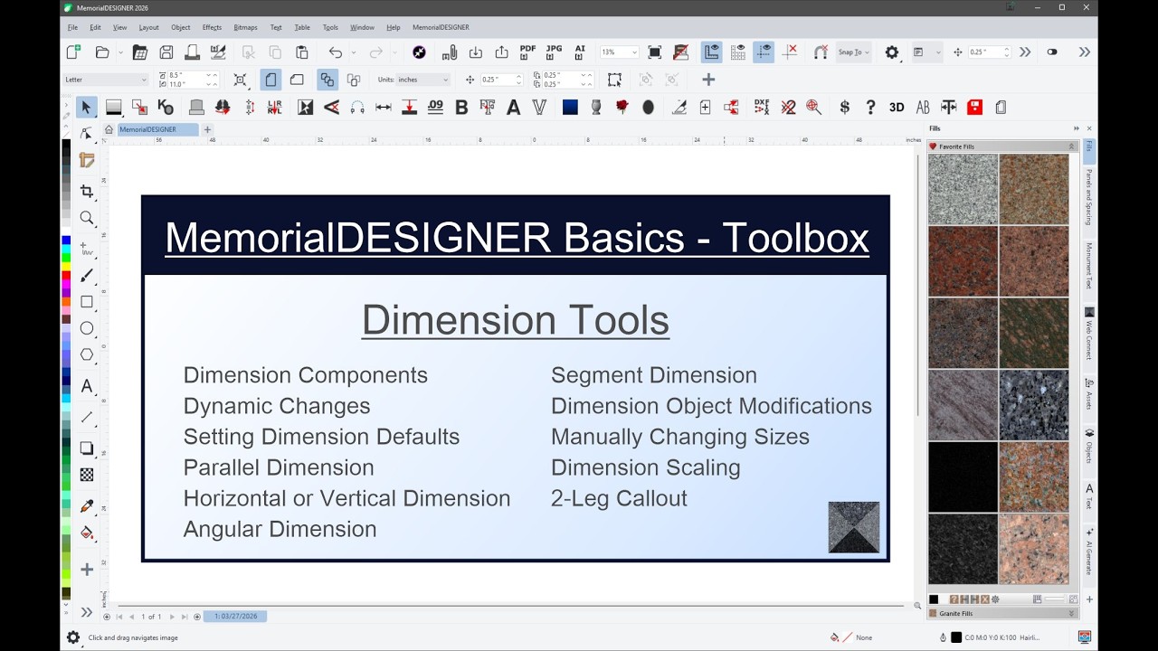Open the 3D view icon

click(x=897, y=108)
